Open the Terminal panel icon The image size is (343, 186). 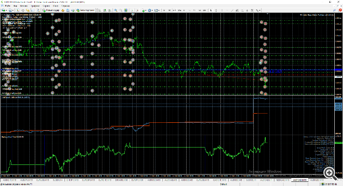coord(33,10)
